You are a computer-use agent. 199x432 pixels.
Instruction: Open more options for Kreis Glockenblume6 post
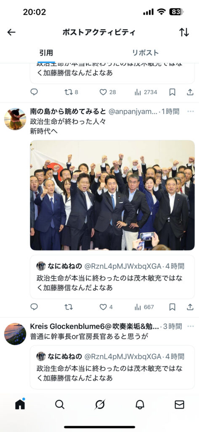coord(191,326)
